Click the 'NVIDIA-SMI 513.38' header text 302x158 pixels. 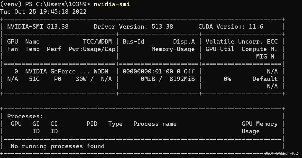coord(38,27)
